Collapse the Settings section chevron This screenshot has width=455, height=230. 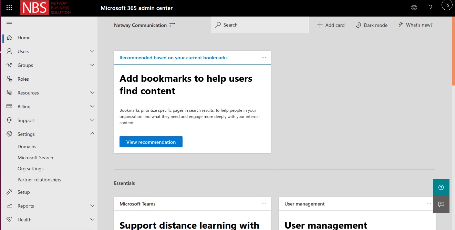92,134
